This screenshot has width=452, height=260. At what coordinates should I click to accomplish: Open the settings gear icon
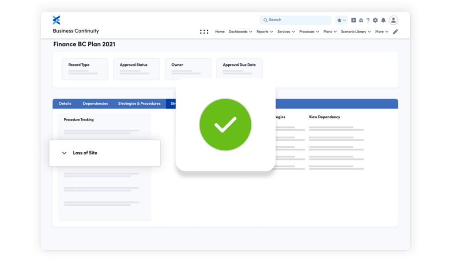[x=375, y=20]
